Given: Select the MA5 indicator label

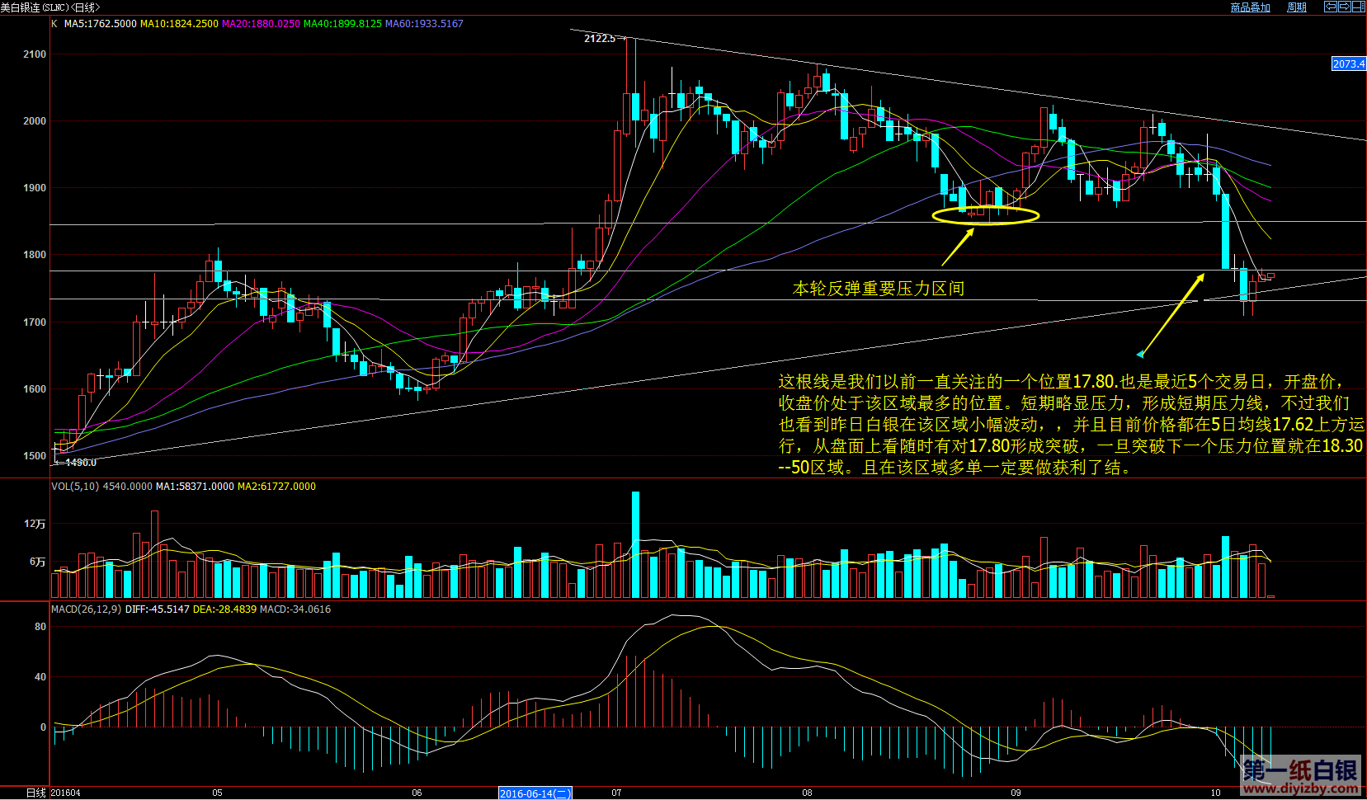Looking at the screenshot, I should click(100, 24).
